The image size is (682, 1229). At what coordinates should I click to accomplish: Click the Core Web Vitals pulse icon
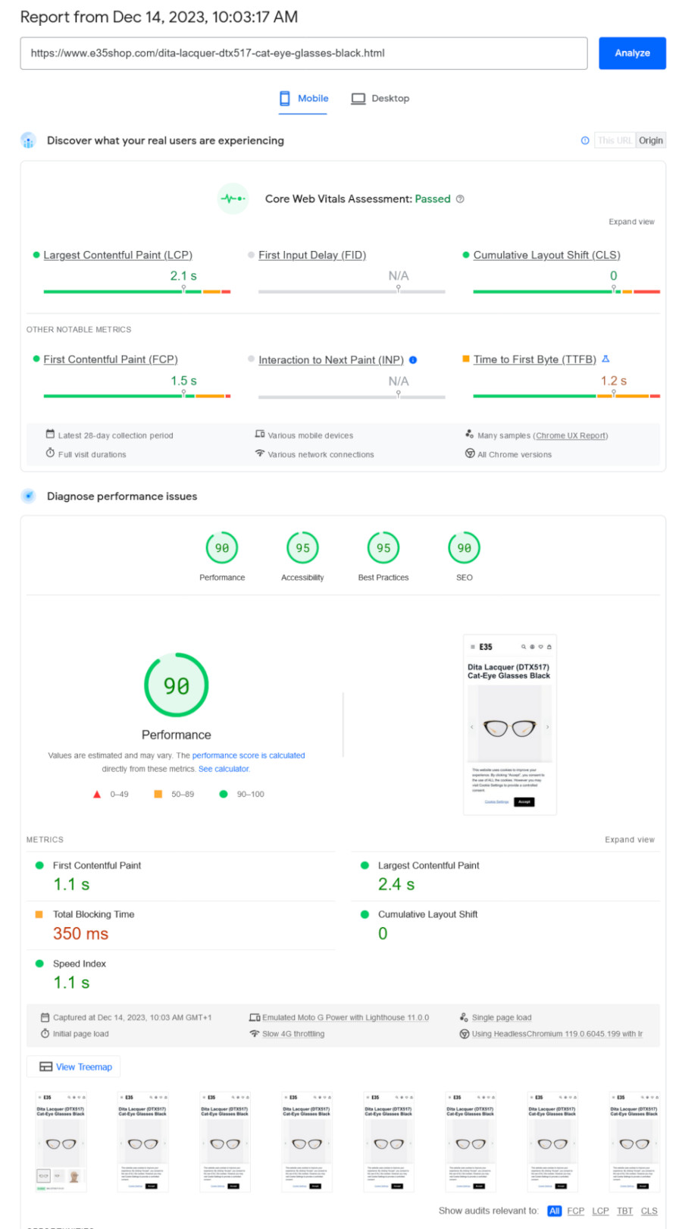point(233,199)
